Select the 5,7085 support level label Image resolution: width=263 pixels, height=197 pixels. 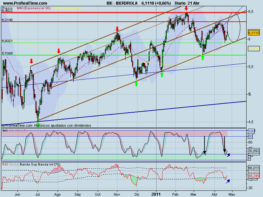7,54
